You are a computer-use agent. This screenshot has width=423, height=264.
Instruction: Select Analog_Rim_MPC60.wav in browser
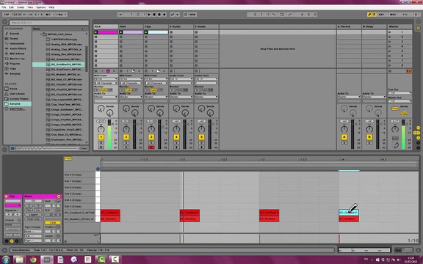click(x=66, y=54)
